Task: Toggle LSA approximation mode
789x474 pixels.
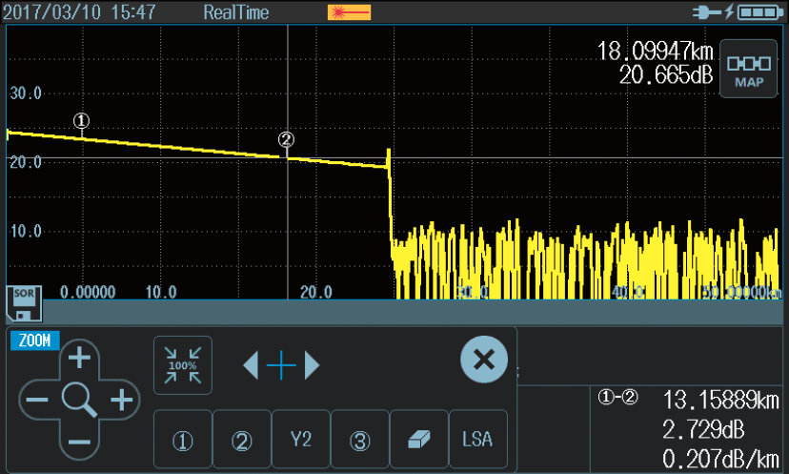Action: pos(477,440)
